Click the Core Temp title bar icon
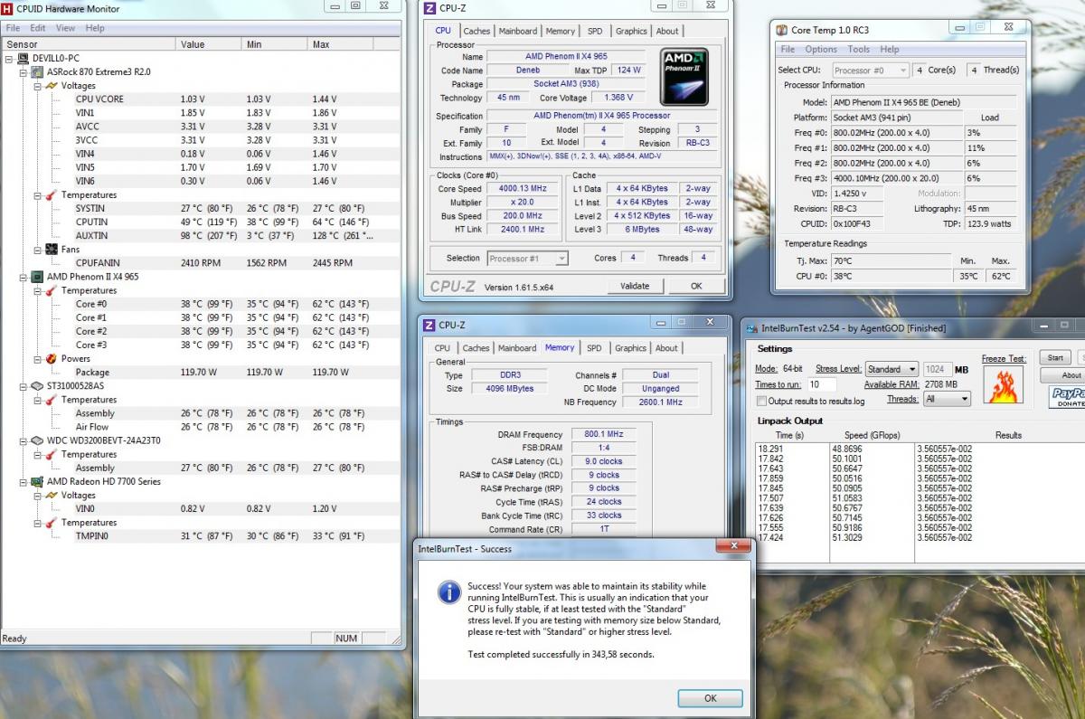Image resolution: width=1085 pixels, height=719 pixels. coord(784,30)
